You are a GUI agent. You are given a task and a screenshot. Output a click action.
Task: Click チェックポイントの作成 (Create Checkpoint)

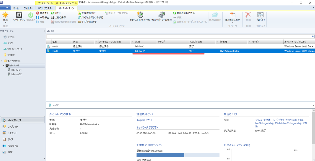click(x=140, y=17)
